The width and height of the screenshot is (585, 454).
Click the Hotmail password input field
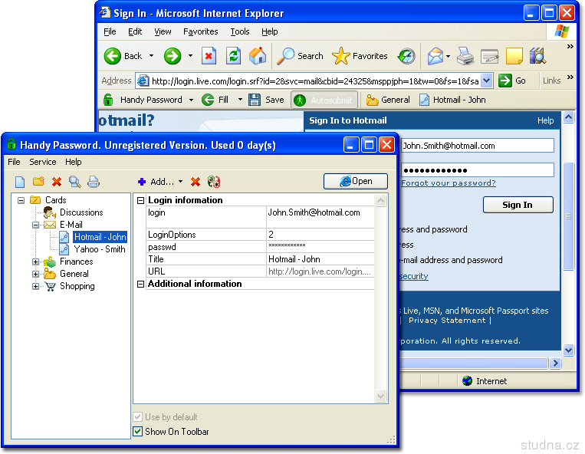click(x=478, y=170)
